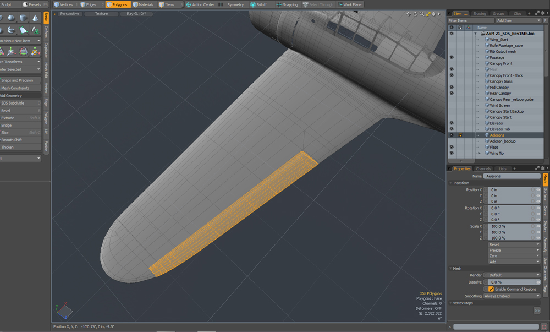Click the Bevel tool button

point(16,111)
